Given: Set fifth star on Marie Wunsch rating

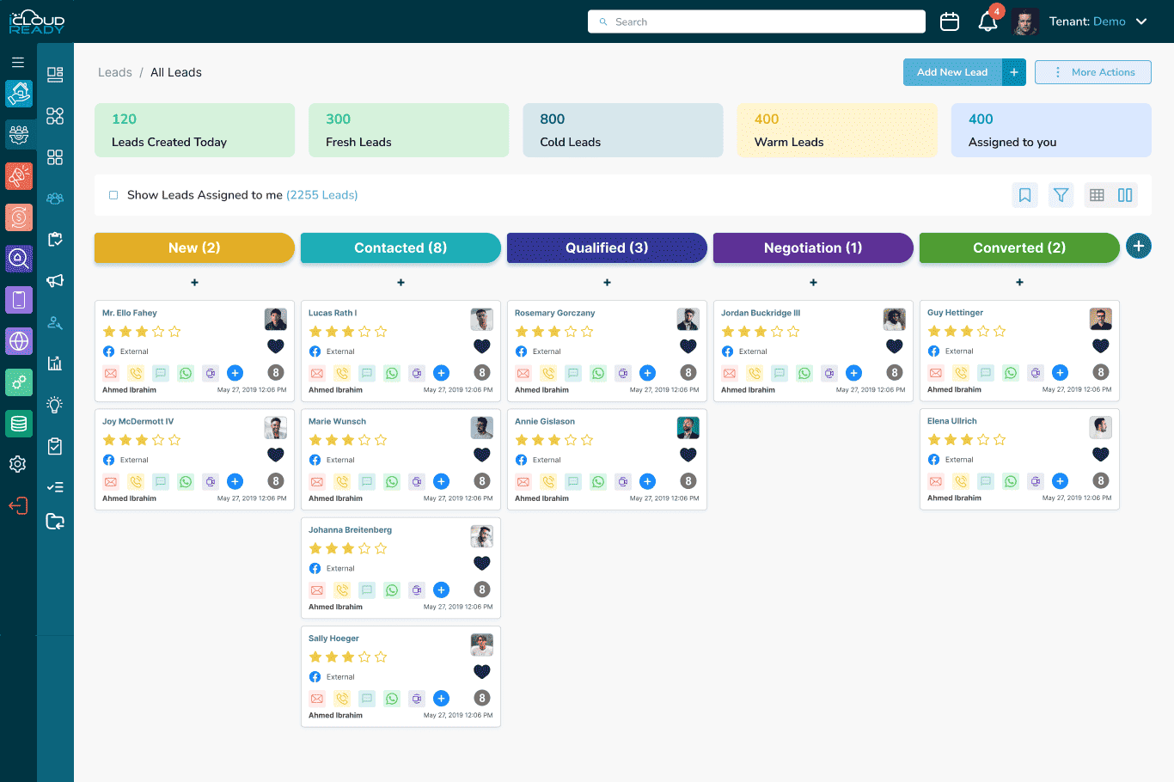Looking at the screenshot, I should 381,440.
